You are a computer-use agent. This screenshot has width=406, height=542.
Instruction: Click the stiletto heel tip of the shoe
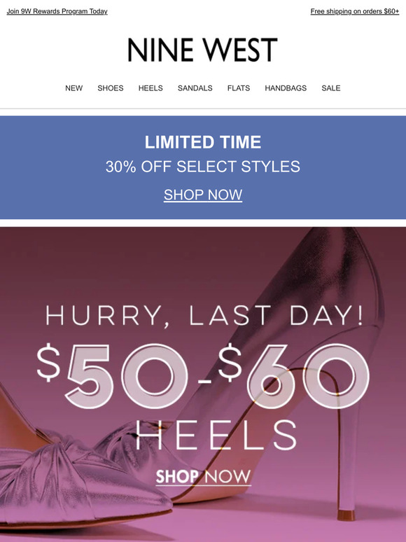[x=346, y=515]
